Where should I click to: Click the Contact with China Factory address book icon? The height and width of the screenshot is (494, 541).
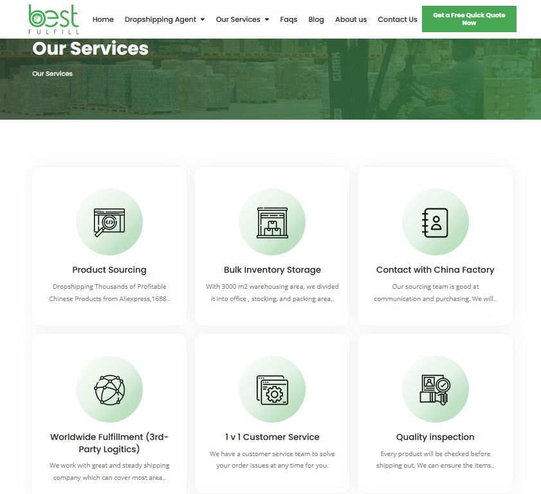pyautogui.click(x=435, y=223)
